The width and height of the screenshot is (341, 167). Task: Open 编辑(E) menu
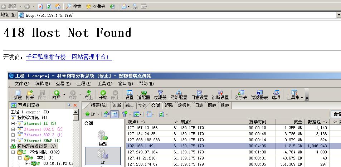click(43, 84)
